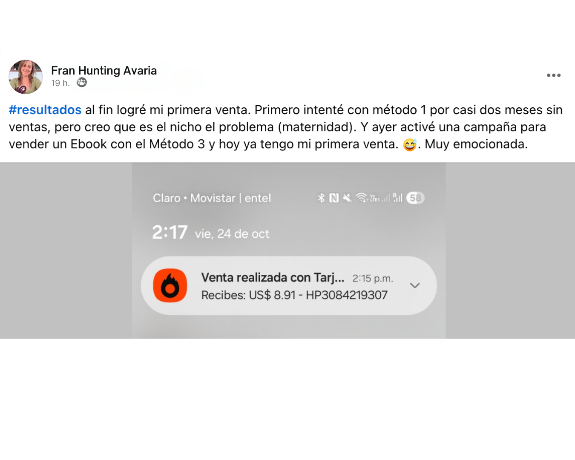
Task: Click the #resultados hashtag
Action: [x=45, y=110]
